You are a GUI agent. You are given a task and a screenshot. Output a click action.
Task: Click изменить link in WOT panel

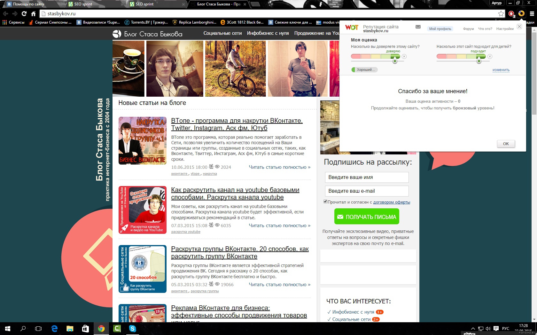pyautogui.click(x=501, y=70)
